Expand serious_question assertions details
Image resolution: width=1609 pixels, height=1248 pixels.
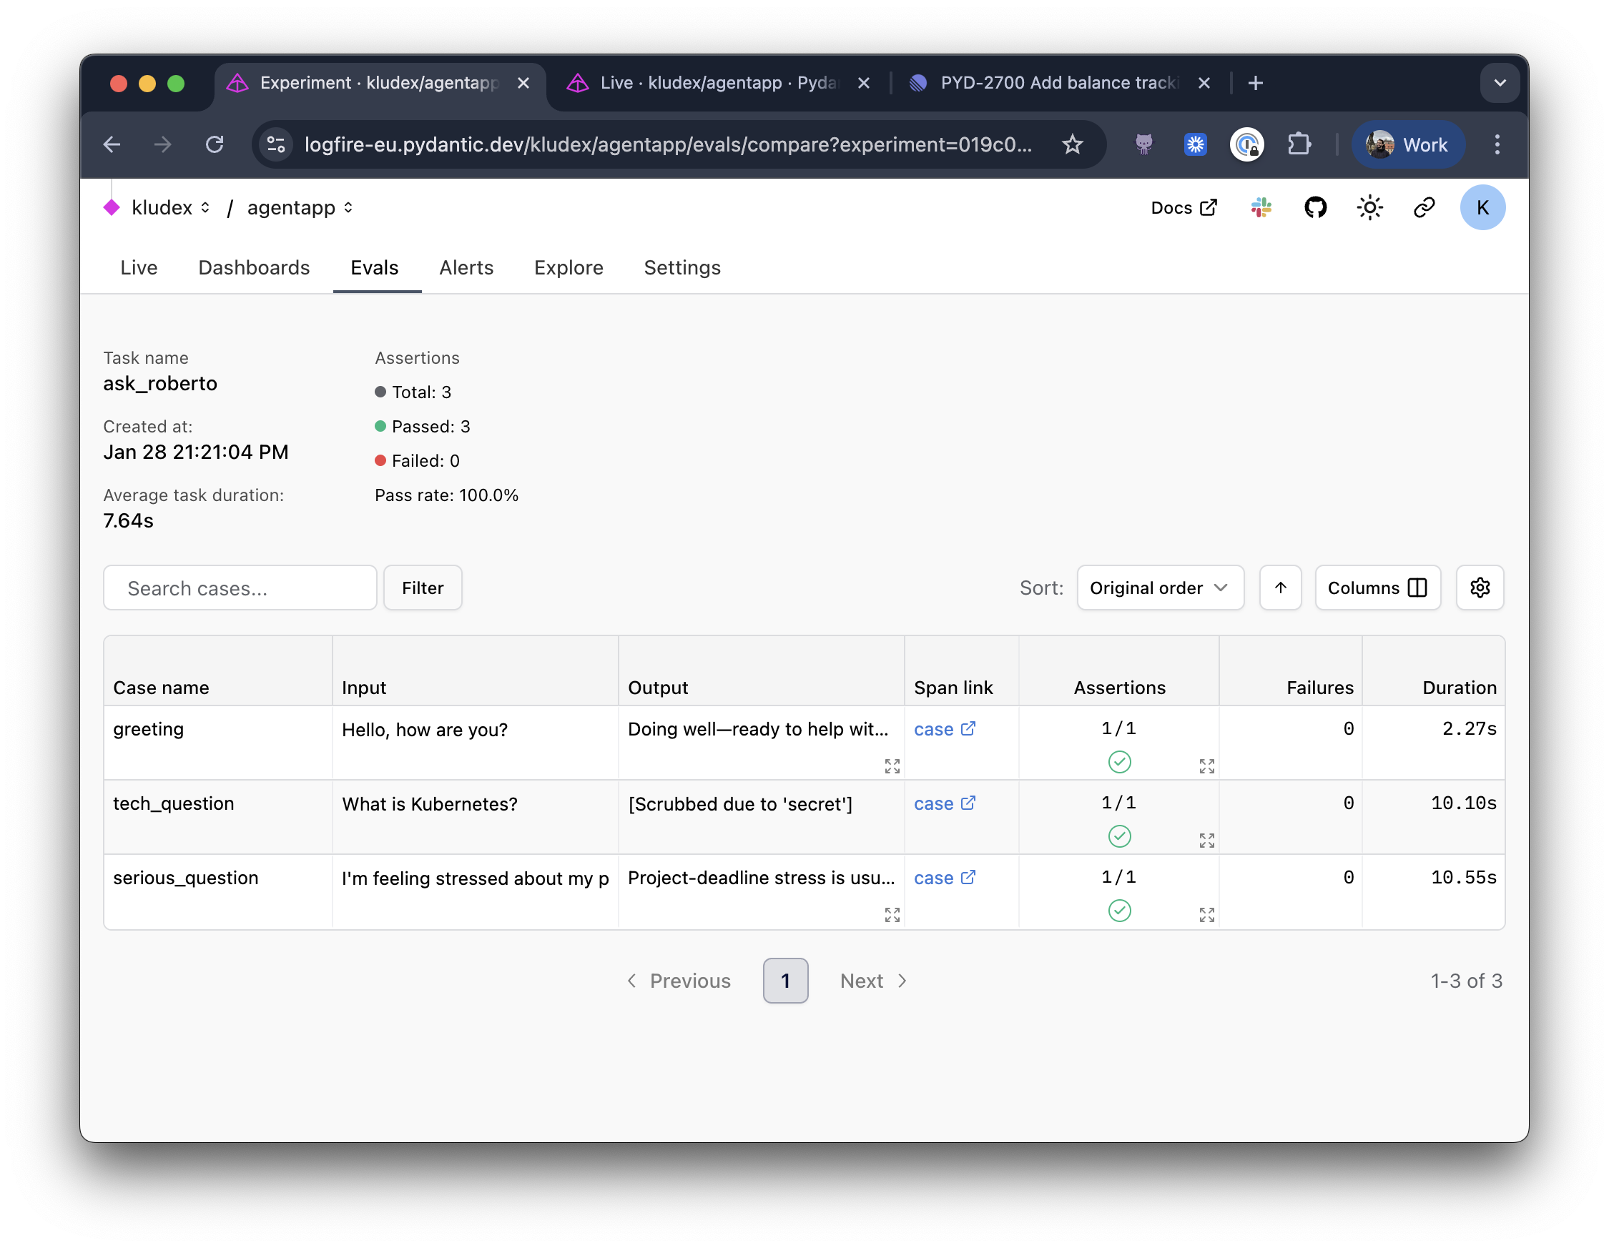point(1206,915)
